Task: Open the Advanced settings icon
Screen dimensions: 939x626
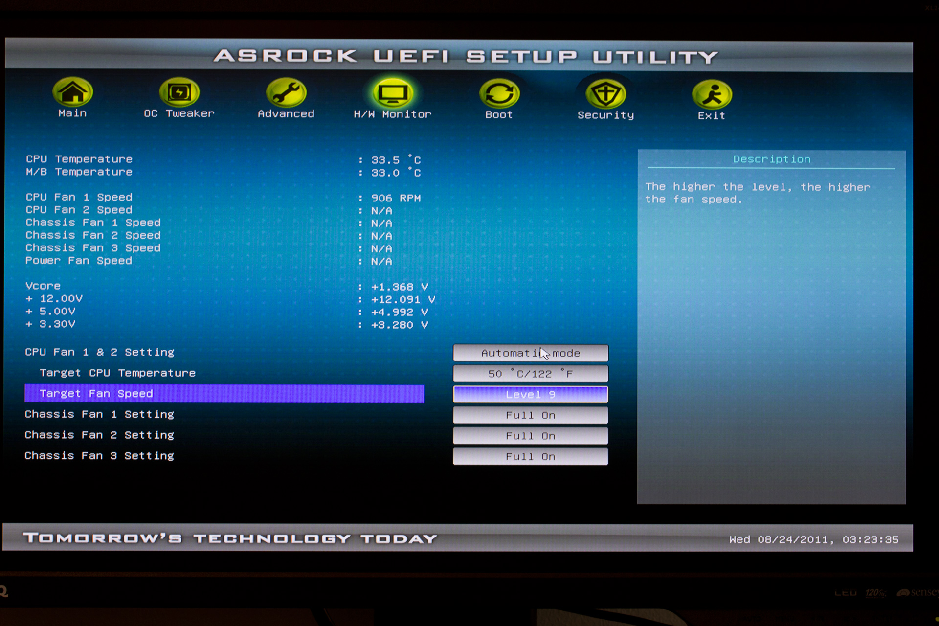Action: 286,93
